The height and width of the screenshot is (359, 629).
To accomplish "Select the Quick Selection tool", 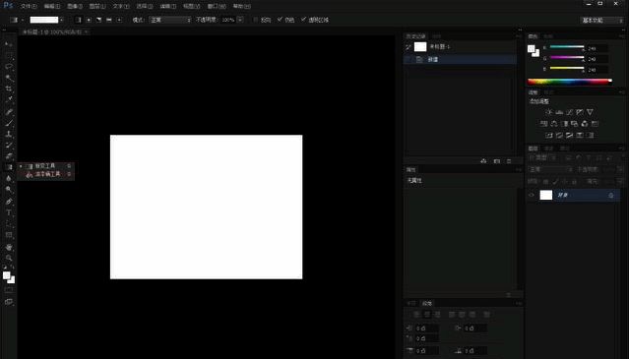I will pyautogui.click(x=9, y=78).
